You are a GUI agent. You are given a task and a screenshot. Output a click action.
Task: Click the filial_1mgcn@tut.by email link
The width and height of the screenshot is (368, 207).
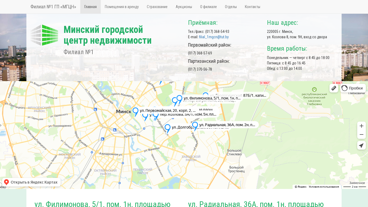(214, 37)
